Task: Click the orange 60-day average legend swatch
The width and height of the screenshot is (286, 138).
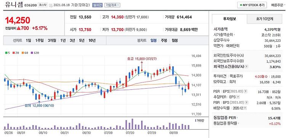Action: 22,53
